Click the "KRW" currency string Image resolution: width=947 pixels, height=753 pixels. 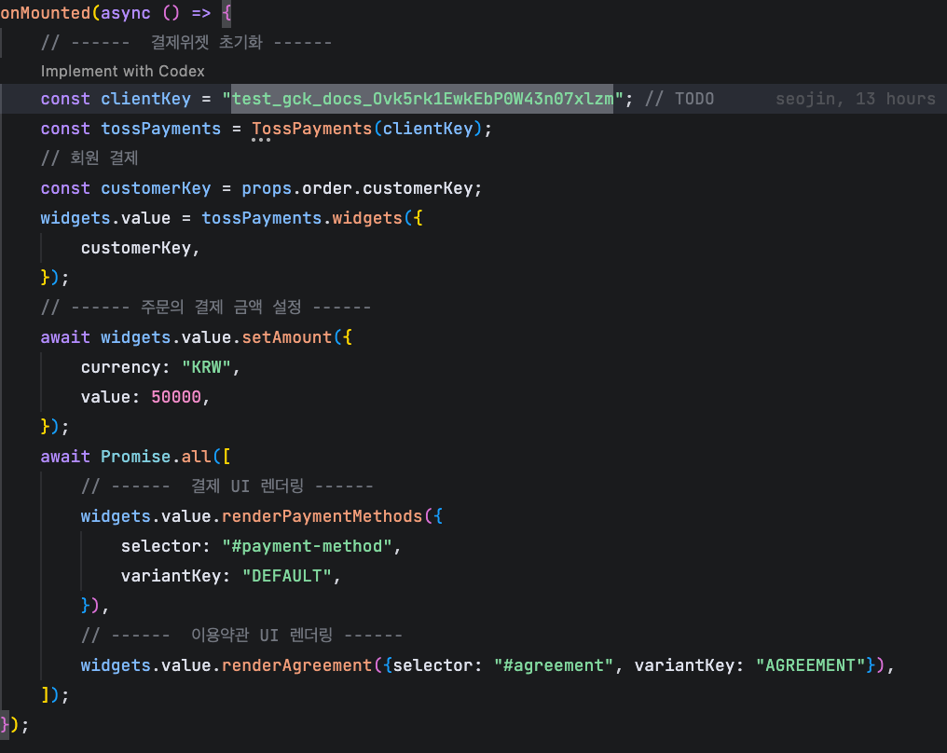(x=206, y=367)
